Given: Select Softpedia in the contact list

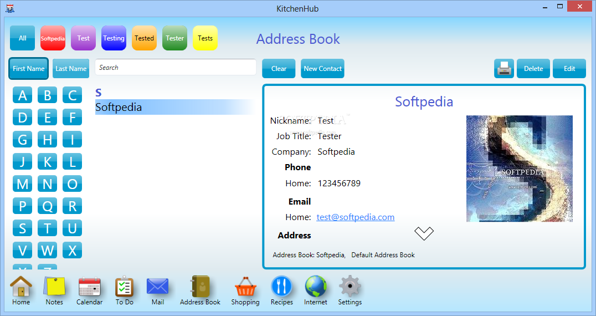Looking at the screenshot, I should [x=175, y=107].
